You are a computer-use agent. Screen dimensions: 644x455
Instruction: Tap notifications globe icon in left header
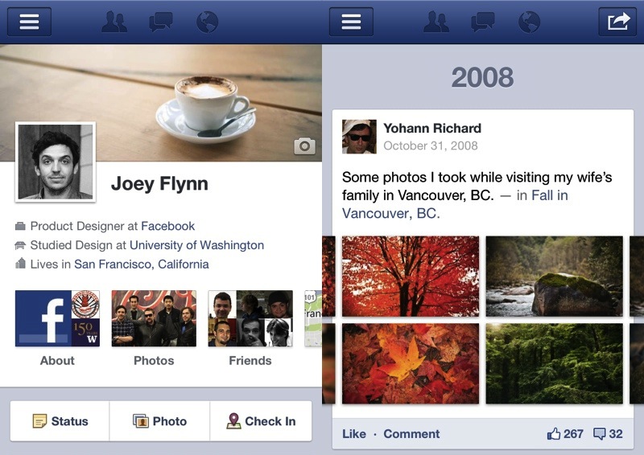click(207, 22)
